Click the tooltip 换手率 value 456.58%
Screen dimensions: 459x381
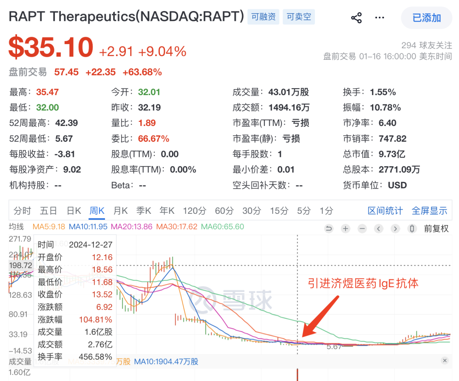(x=96, y=357)
